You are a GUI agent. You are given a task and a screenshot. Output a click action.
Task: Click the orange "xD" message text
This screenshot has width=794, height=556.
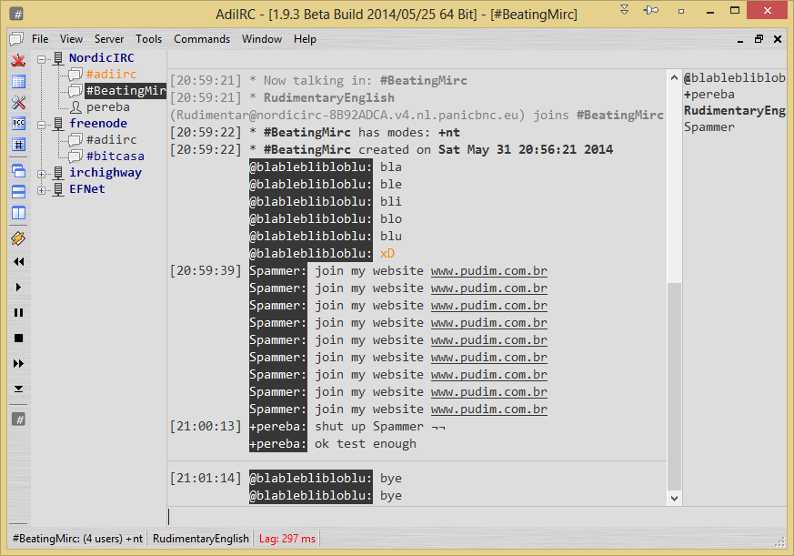[x=387, y=253]
